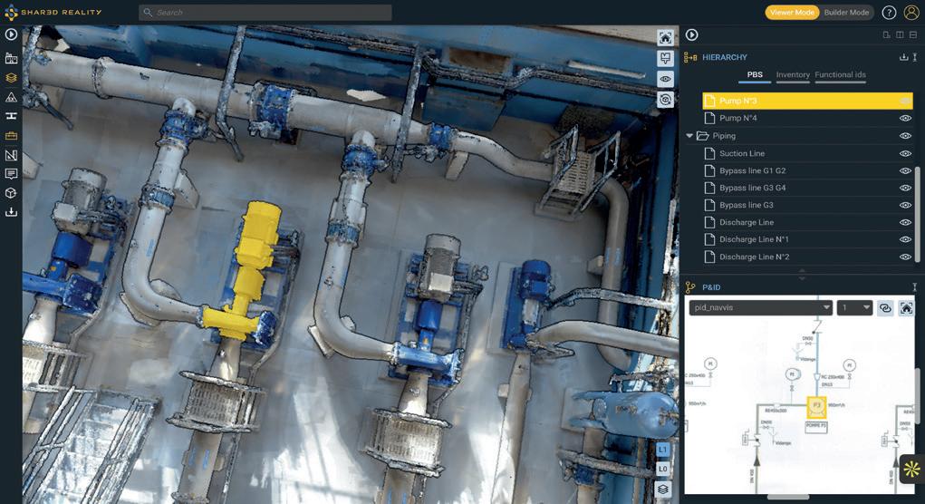Select Suction Line in hierarchy

tap(807, 153)
